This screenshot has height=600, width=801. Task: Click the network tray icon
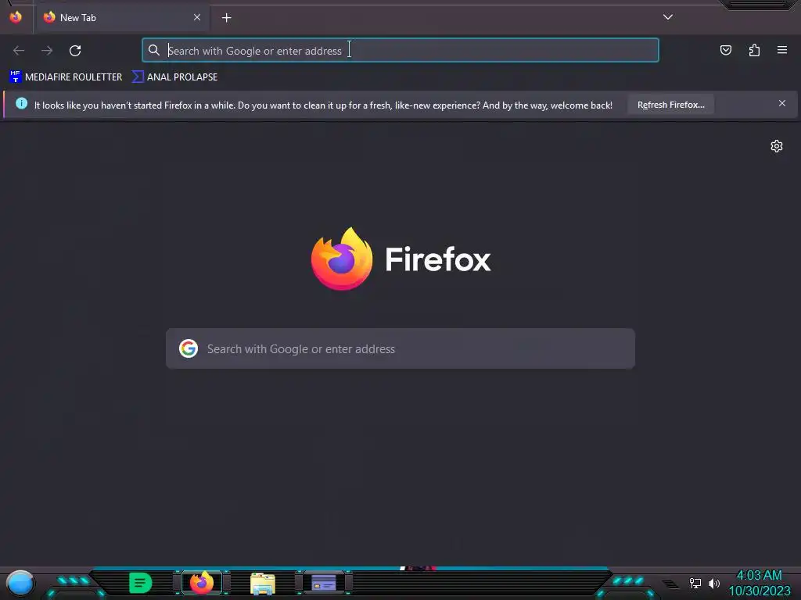[695, 583]
